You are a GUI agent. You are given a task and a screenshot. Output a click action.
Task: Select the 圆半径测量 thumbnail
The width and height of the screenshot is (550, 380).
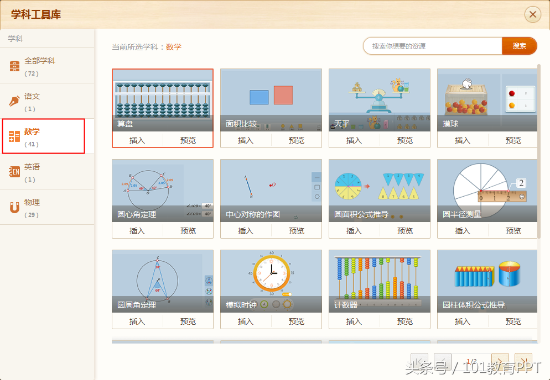pos(487,191)
